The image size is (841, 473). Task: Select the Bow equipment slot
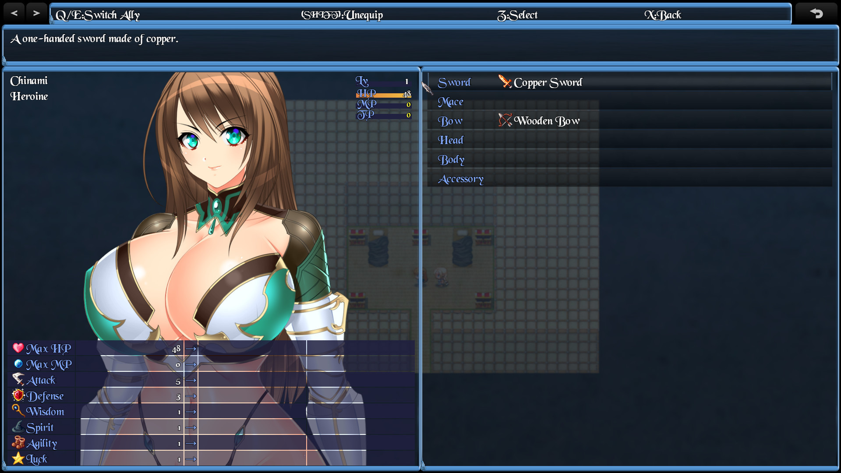[450, 120]
